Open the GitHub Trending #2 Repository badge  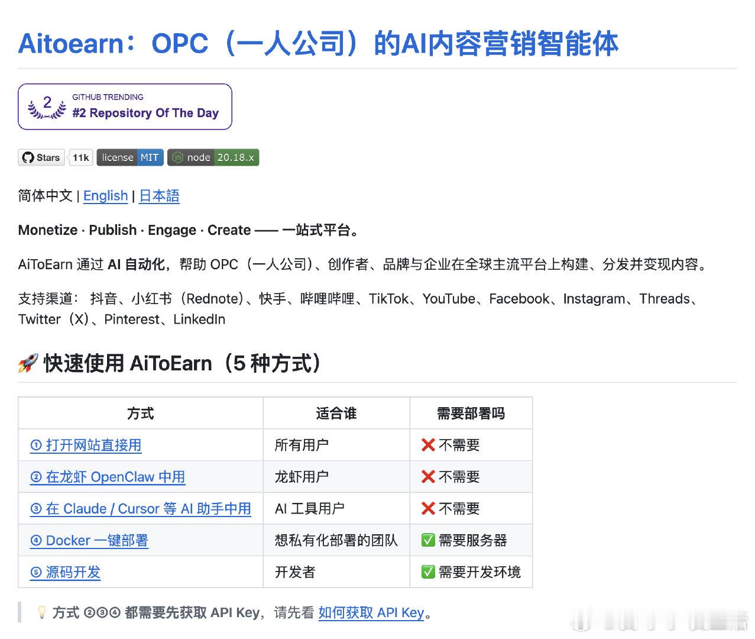[125, 106]
